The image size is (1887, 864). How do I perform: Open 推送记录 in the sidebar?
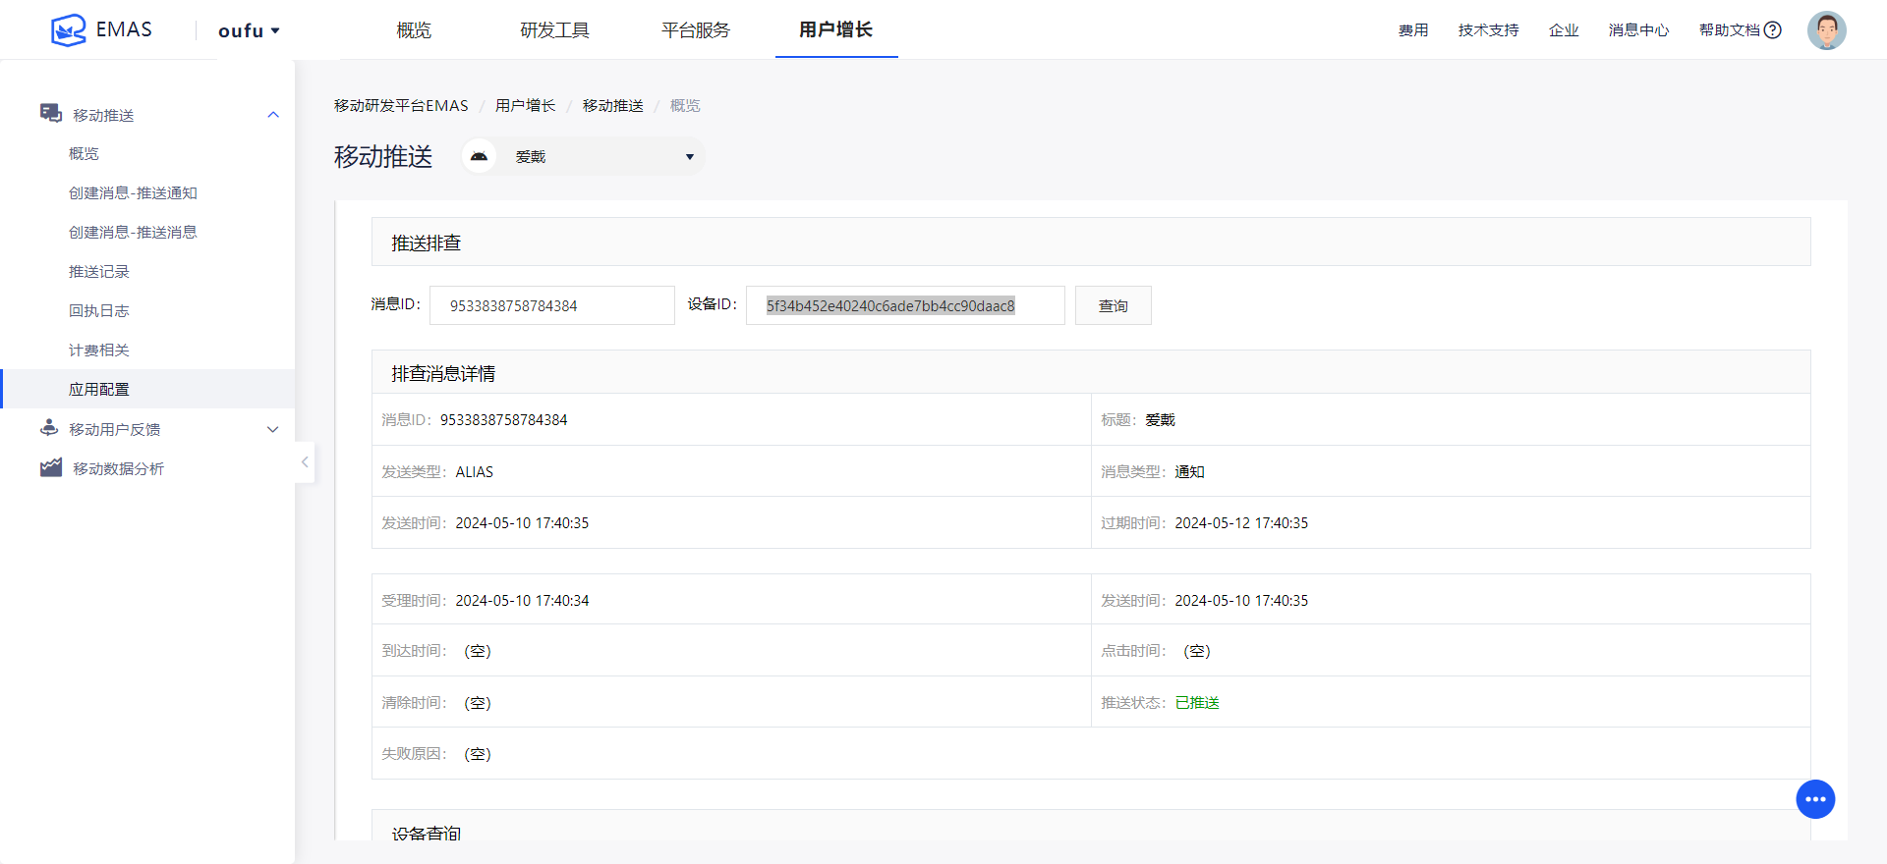click(x=98, y=272)
